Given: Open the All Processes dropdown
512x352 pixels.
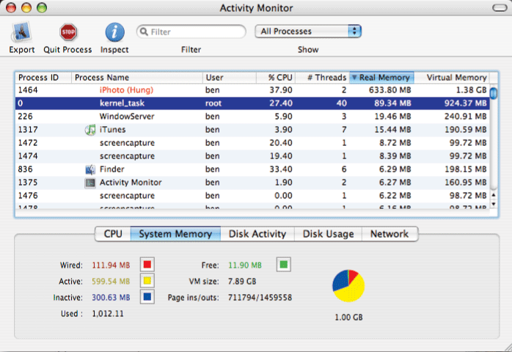Looking at the screenshot, I should point(308,32).
